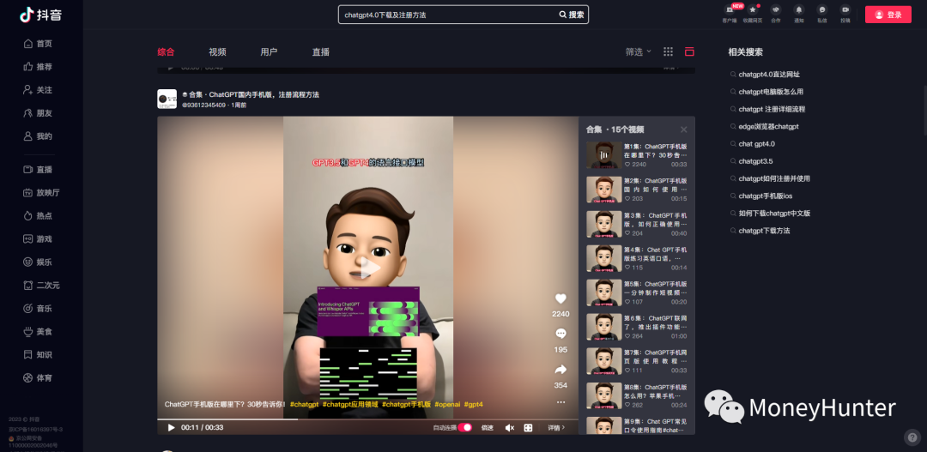Select episode 第5集 in the playlist

[637, 292]
